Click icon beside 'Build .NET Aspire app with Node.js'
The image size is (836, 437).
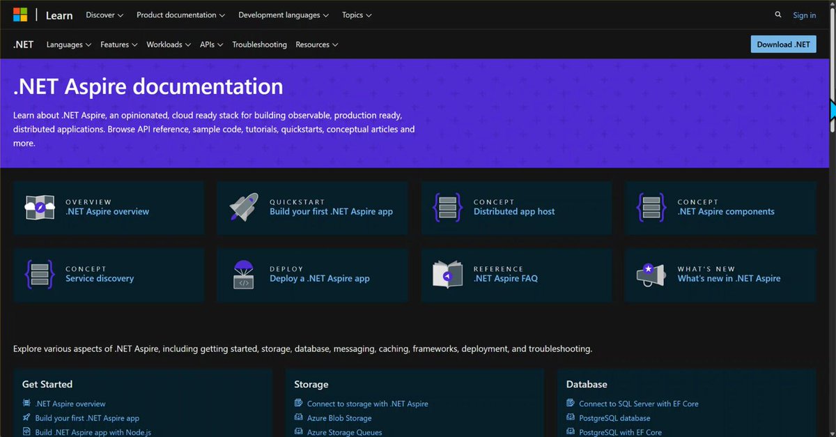coord(26,432)
